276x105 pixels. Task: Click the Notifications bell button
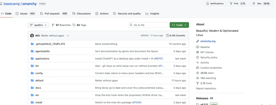[215, 4]
